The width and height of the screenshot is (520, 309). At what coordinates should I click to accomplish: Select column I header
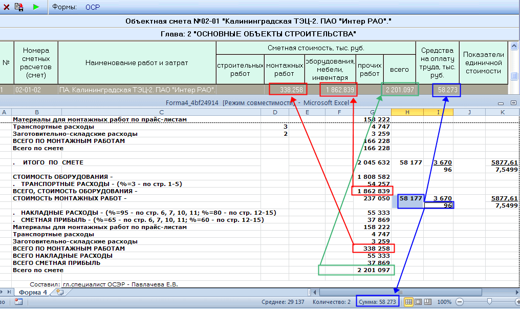(438, 112)
